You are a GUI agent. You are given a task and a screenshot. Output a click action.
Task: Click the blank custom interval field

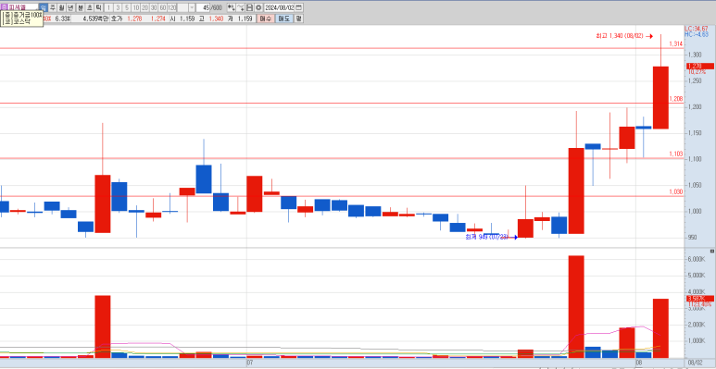click(182, 7)
